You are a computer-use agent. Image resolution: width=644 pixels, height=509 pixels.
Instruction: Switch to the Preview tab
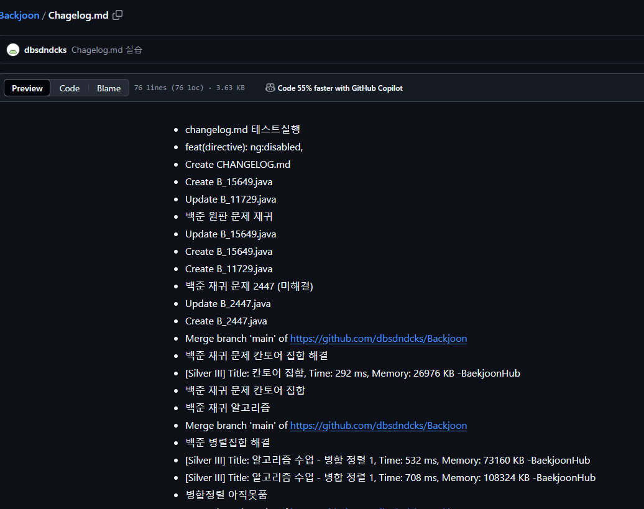(x=27, y=88)
